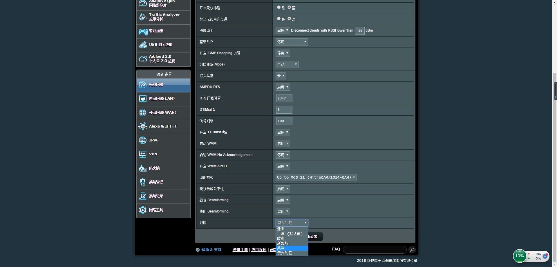Open the 内部网络(LAN) icon
This screenshot has width=557, height=267.
coord(143,99)
